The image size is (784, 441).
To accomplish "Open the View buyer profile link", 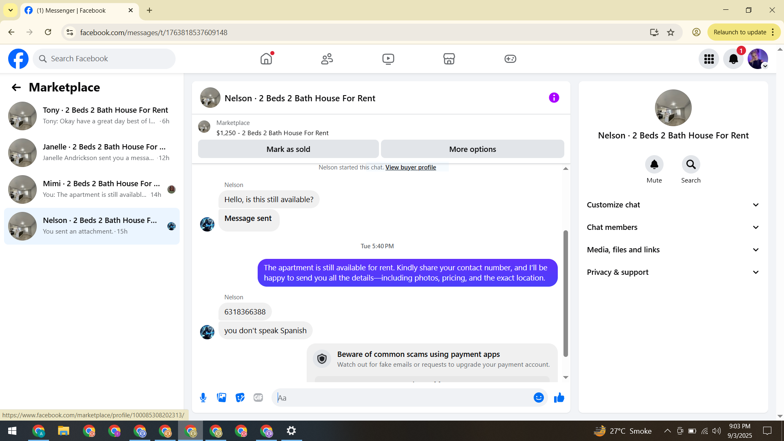I will pyautogui.click(x=411, y=167).
